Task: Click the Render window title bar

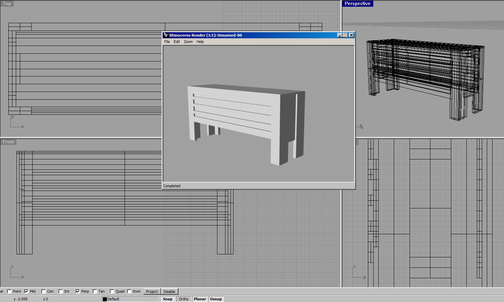Action: [x=258, y=35]
